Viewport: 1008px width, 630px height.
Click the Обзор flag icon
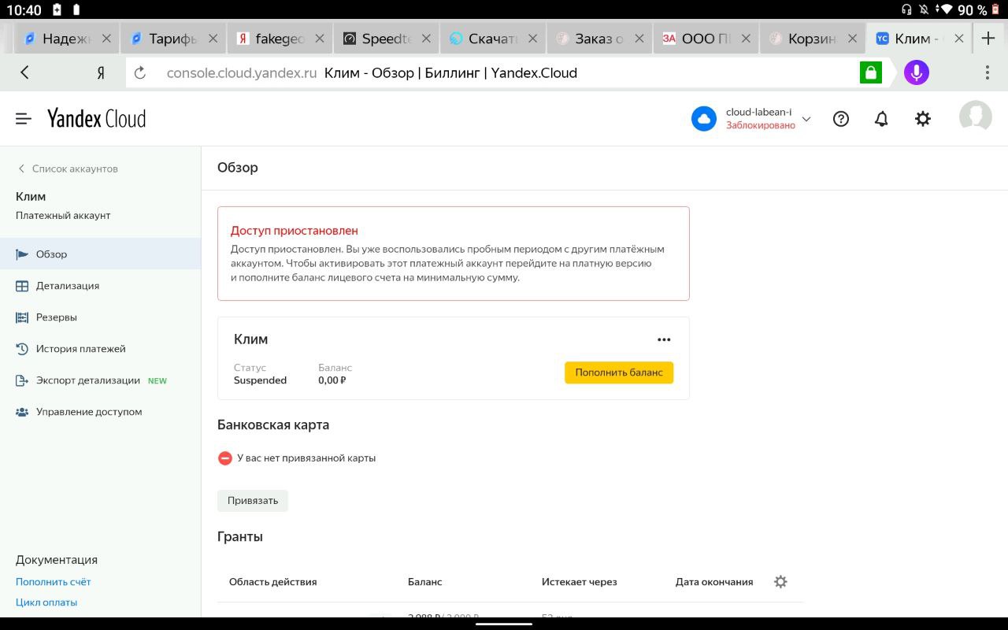point(22,254)
